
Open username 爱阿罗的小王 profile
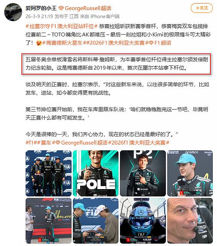pyautogui.click(x=41, y=8)
